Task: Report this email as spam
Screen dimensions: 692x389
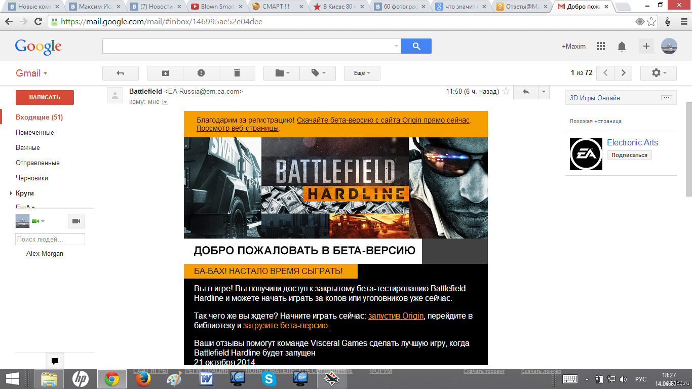Action: click(x=201, y=73)
